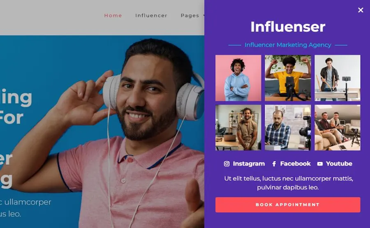Viewport: 370px width, 228px height.
Task: Click the Book Appointment button
Action: (288, 205)
